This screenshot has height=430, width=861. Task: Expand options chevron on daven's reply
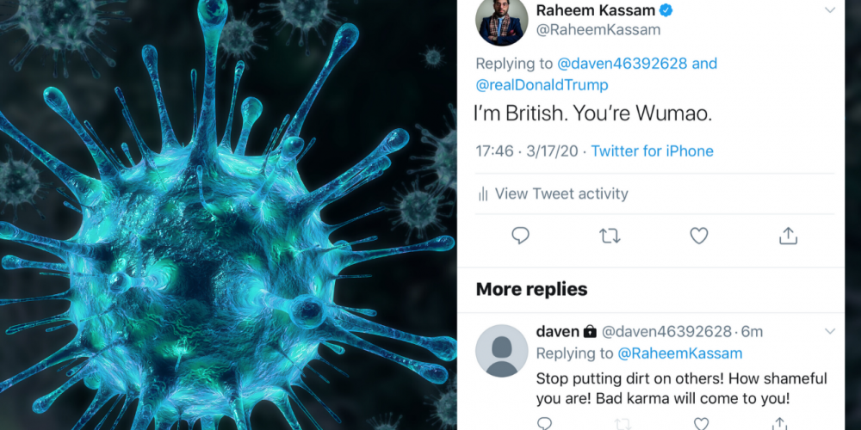click(830, 331)
